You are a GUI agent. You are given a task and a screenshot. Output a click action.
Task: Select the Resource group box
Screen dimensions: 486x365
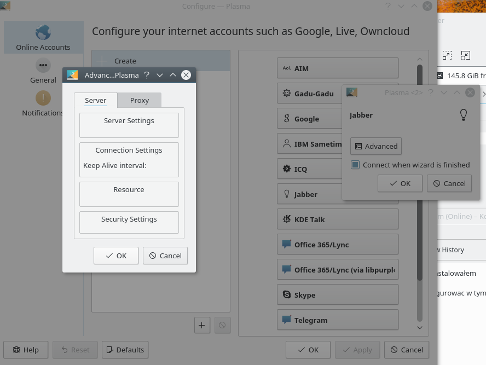pos(129,194)
